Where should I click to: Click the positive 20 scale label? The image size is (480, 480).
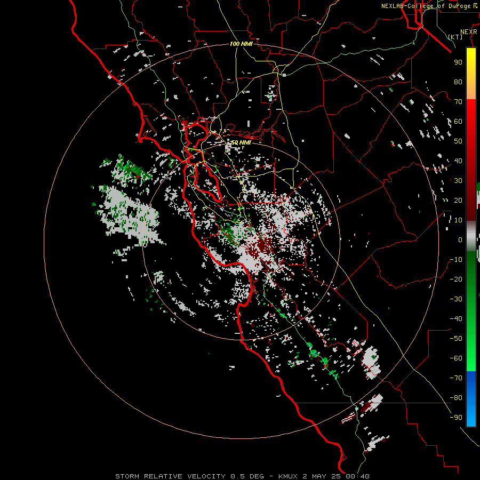tap(458, 200)
